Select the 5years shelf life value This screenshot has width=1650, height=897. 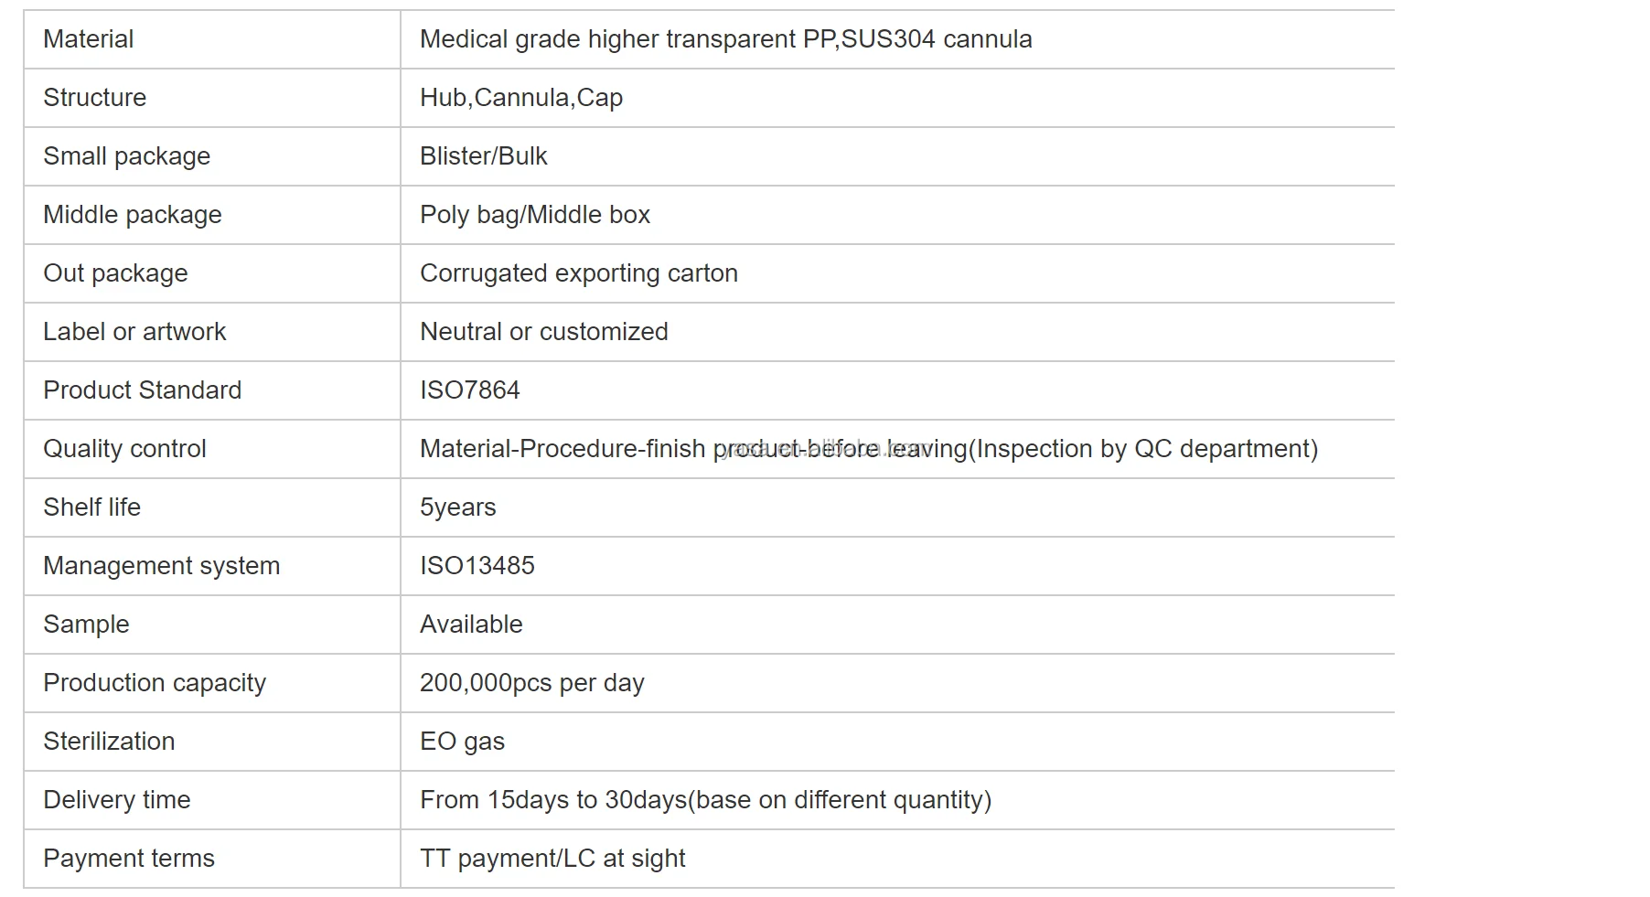(457, 507)
